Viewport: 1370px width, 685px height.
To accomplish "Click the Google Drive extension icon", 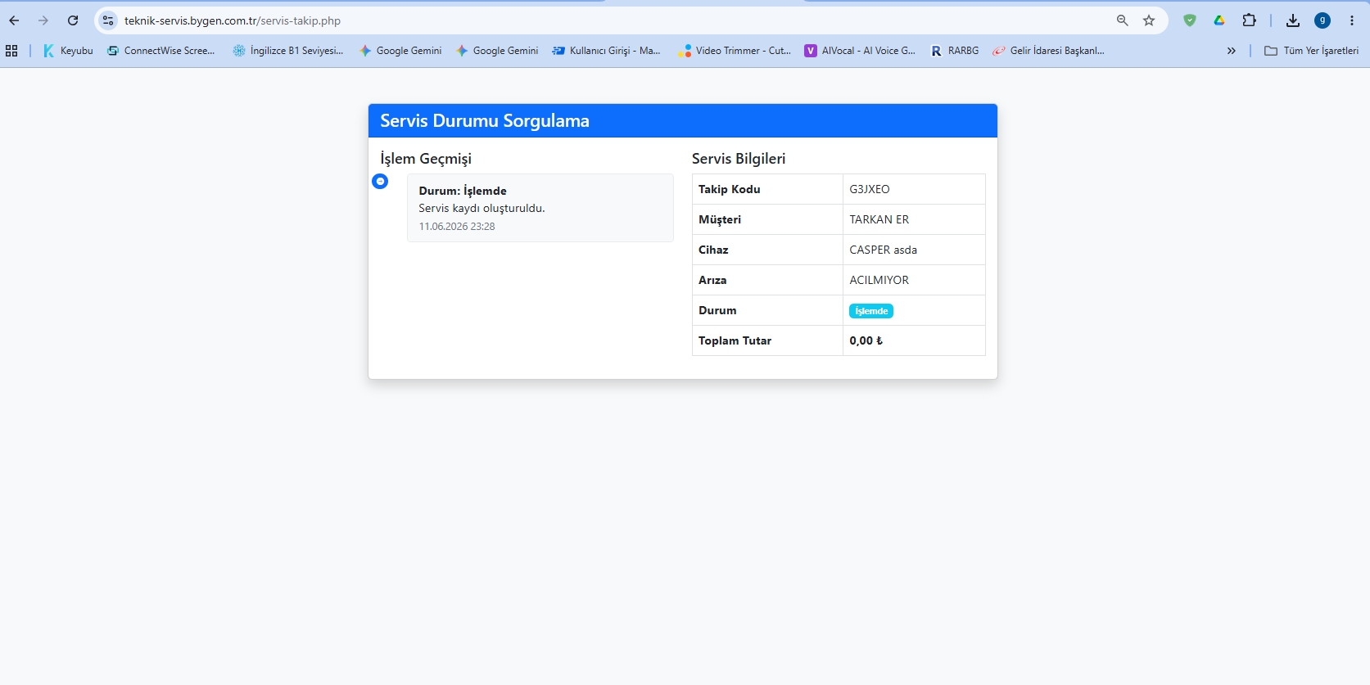I will 1219,20.
